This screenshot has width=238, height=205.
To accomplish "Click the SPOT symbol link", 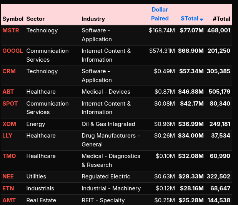I will pos(10,104).
